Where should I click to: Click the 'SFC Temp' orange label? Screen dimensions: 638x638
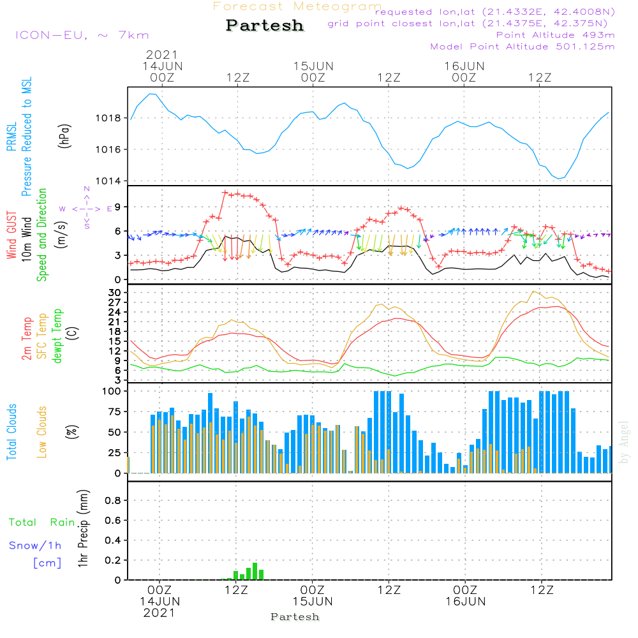click(x=42, y=336)
